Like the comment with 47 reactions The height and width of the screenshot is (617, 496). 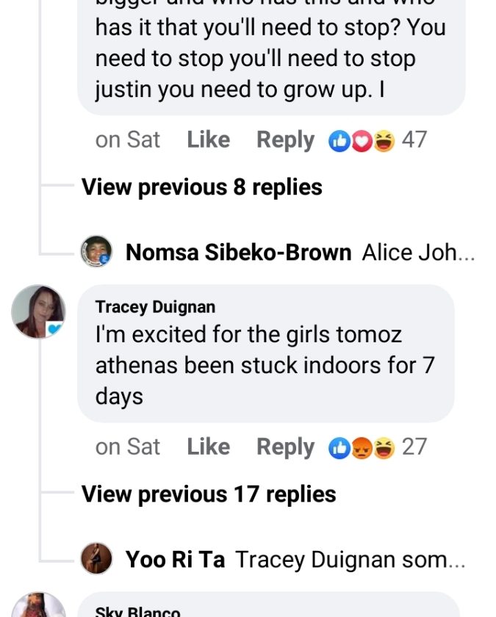208,140
